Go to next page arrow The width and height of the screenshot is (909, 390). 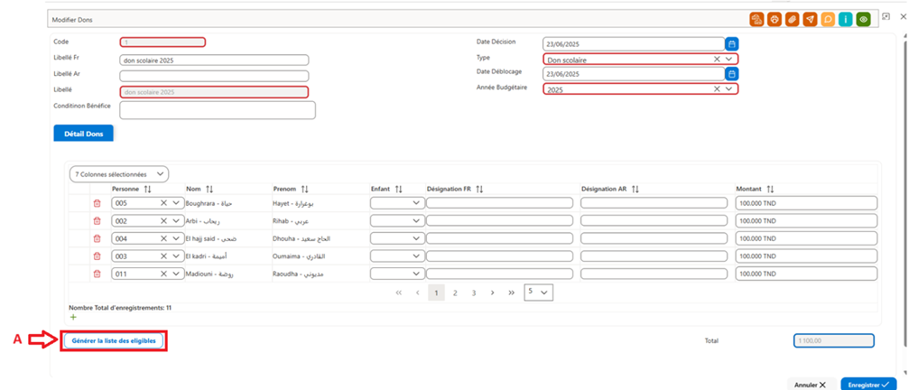(x=492, y=293)
